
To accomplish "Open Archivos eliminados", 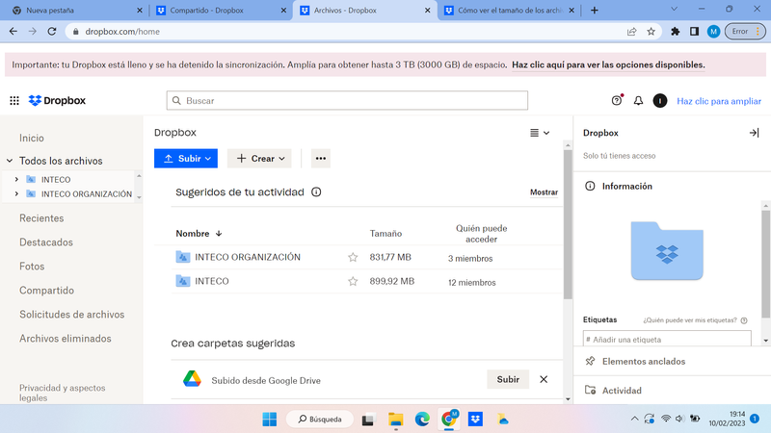I will point(66,339).
